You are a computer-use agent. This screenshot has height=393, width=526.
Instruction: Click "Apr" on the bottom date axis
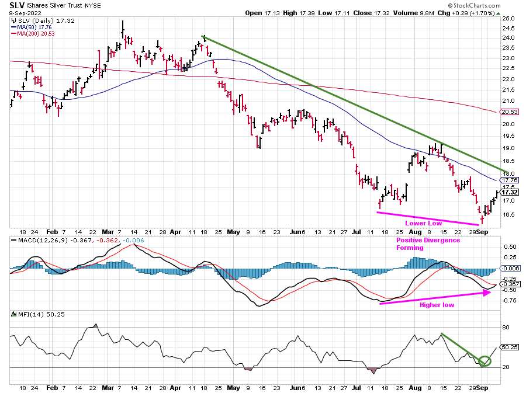pos(175,388)
